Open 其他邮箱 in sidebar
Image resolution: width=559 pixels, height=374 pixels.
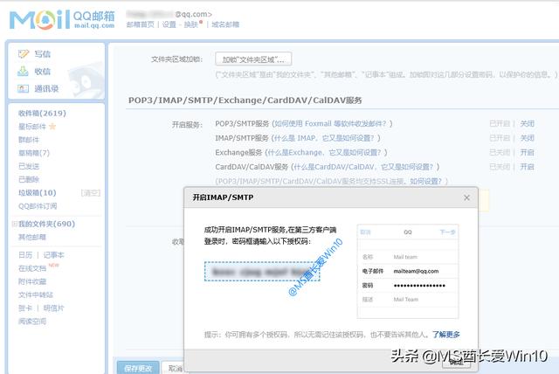point(32,237)
